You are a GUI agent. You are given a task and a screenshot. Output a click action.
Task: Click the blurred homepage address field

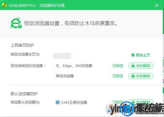[x=62, y=56]
